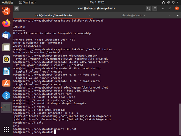This screenshot has height=136, width=181.
Task: Open Rhythmbox from the dock
Action: 6,59
